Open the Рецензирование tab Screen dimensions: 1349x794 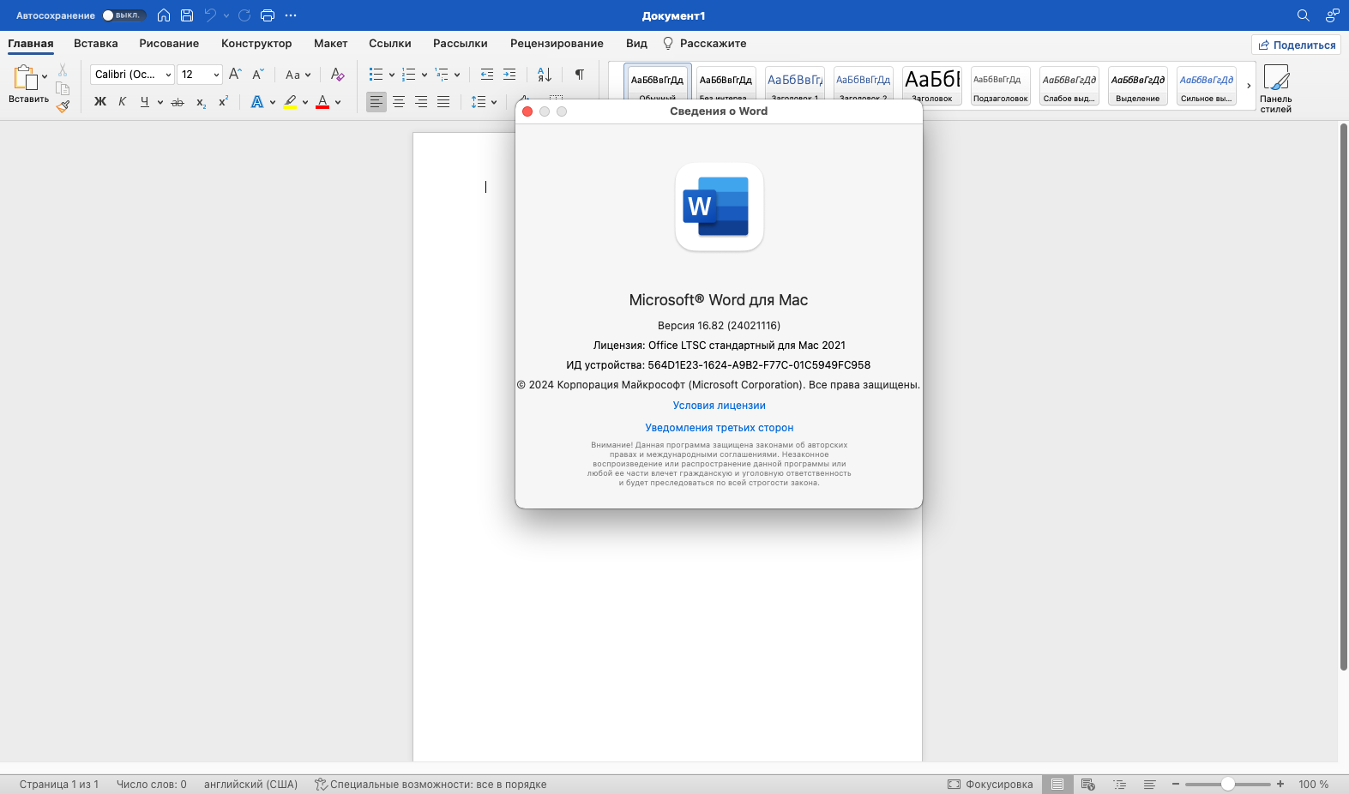pyautogui.click(x=557, y=44)
